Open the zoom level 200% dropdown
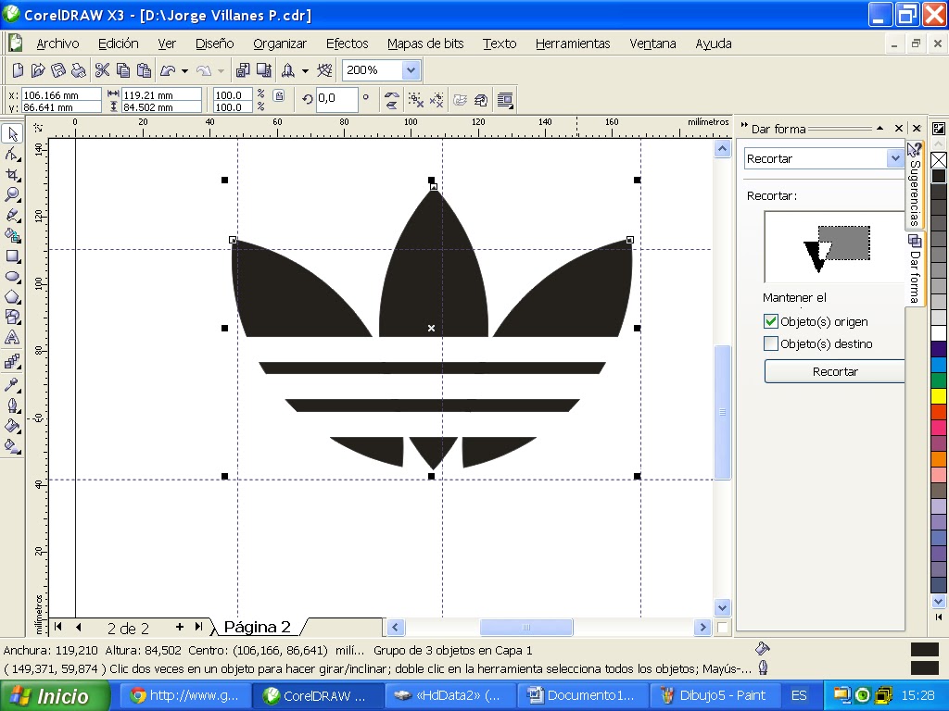Viewport: 949px width, 711px height. (x=411, y=70)
